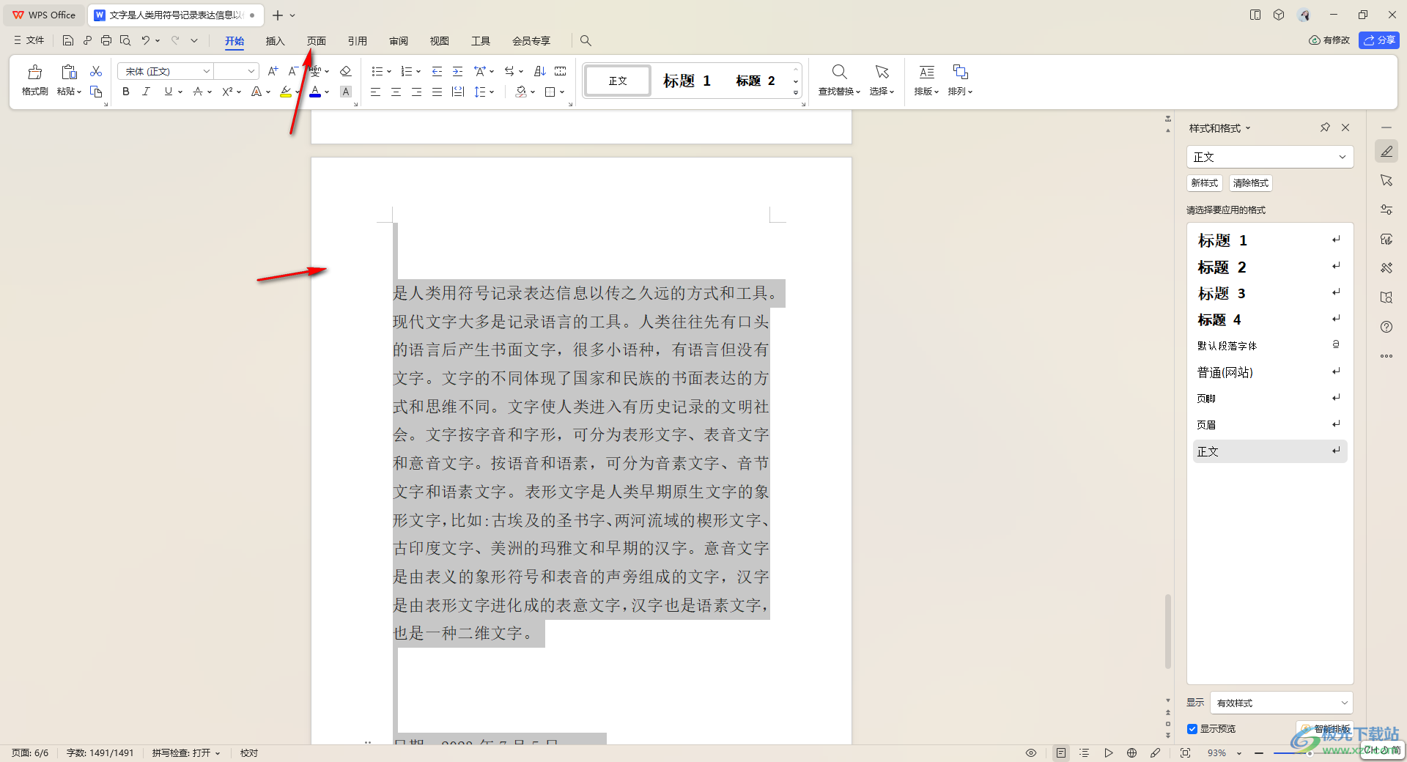This screenshot has height=762, width=1407.
Task: Switch to web layout globe icon in status bar
Action: (x=1131, y=752)
